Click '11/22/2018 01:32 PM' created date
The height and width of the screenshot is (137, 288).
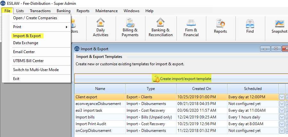pos(196,131)
